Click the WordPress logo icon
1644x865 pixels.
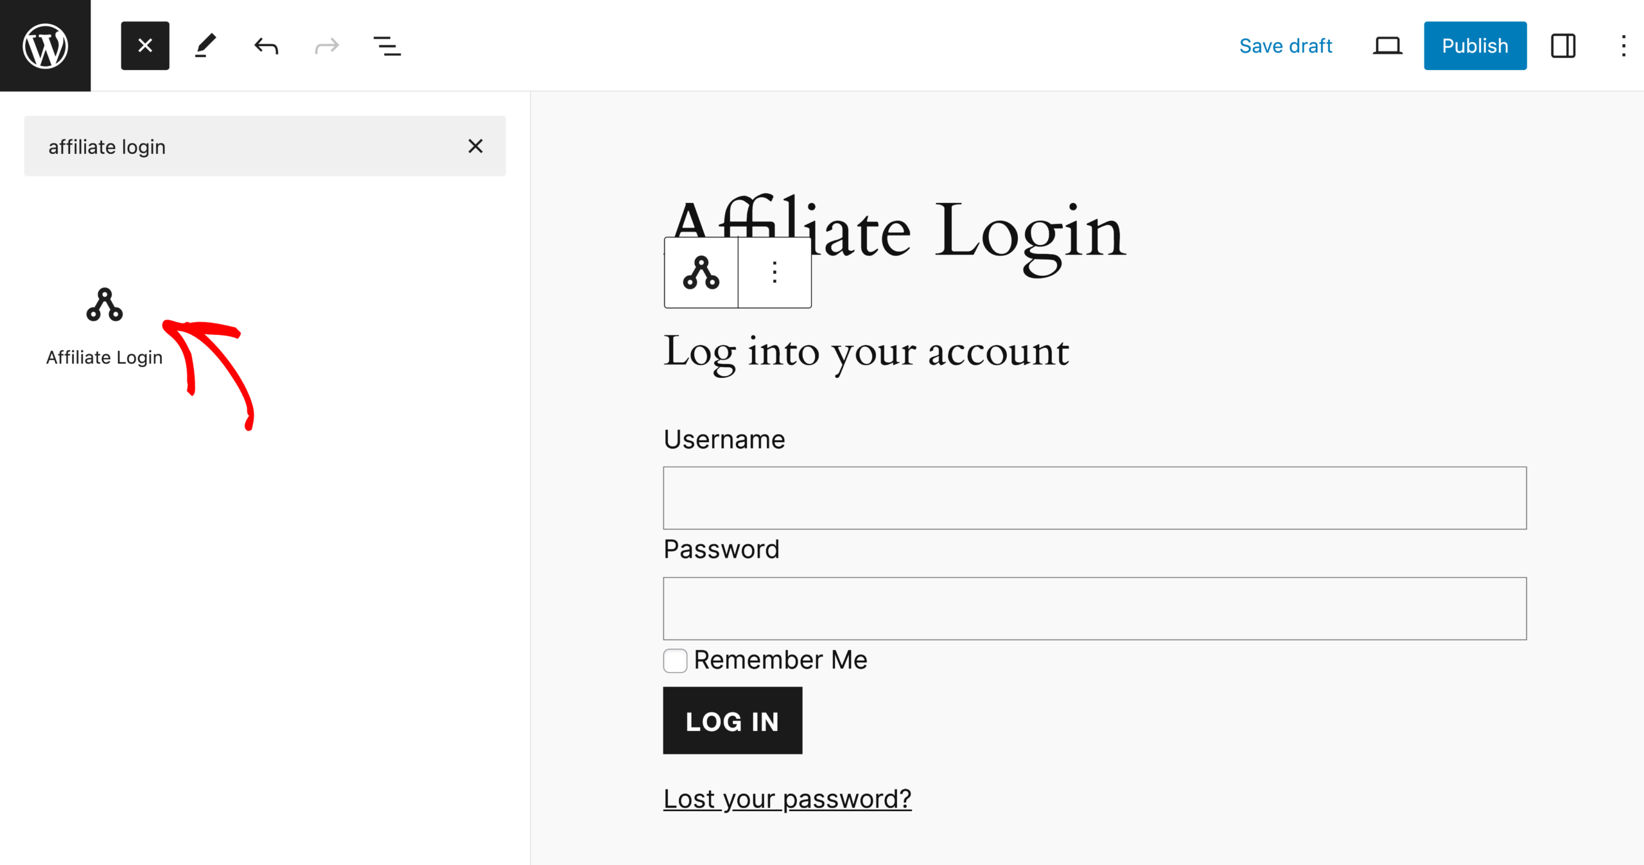point(46,46)
